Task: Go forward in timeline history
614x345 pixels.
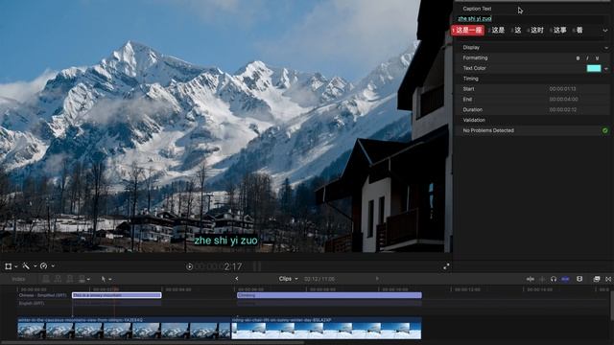Action: (377, 279)
